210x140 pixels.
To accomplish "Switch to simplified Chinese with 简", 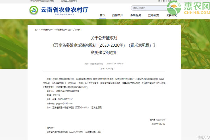I will (x=159, y=1).
